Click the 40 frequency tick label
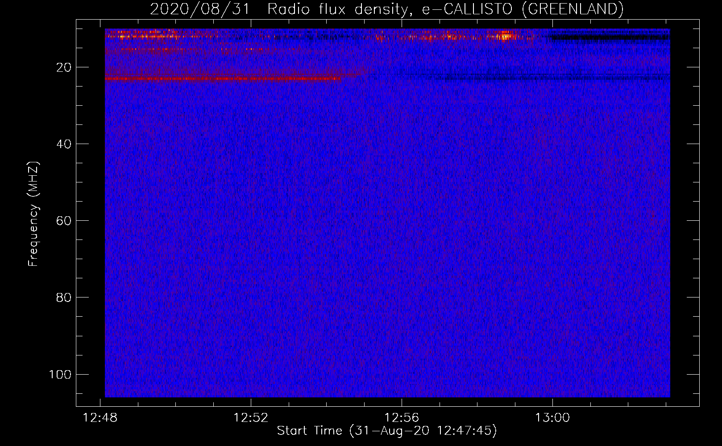 64,144
